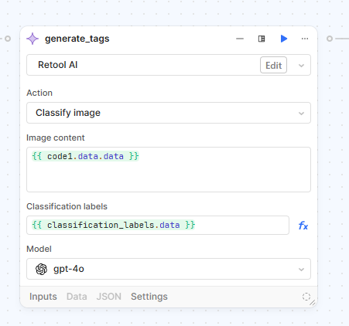Click the OpenAI logo beside gpt-4o
Image resolution: width=349 pixels, height=326 pixels.
coord(41,269)
